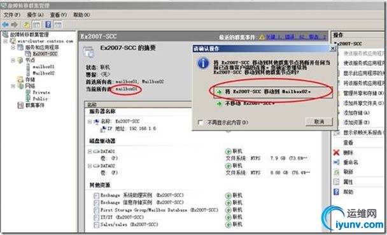Tick the 不再显示此内容 checkbox
The image size is (387, 235).
tap(201, 122)
